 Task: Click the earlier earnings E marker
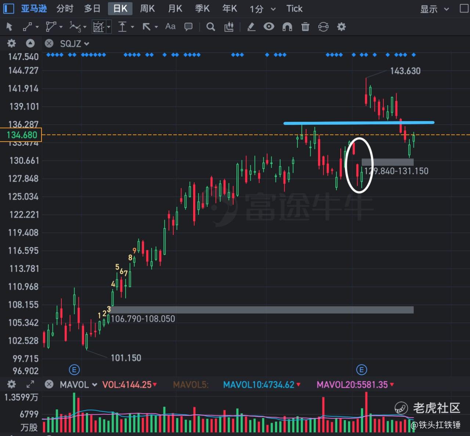coord(74,370)
